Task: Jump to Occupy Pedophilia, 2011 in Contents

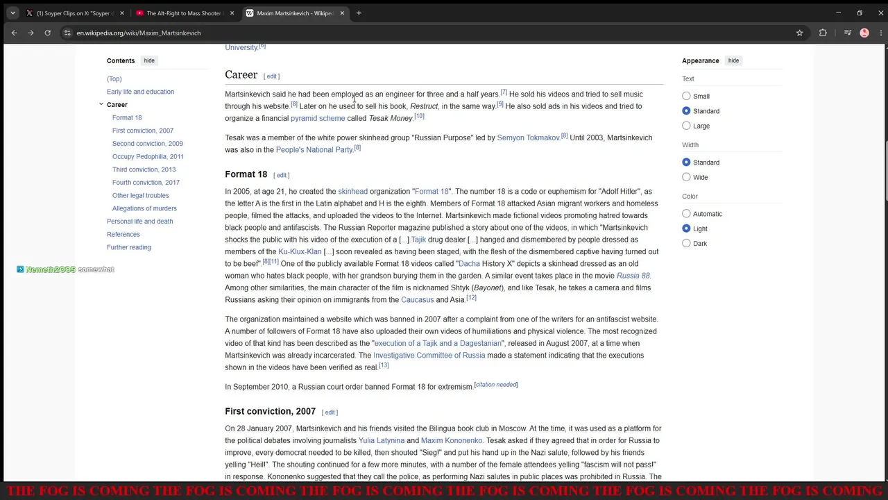Action: (148, 156)
